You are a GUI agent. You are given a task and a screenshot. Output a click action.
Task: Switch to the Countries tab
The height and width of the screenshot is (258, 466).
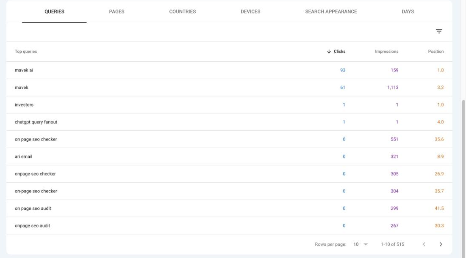[x=183, y=11]
